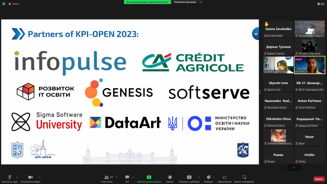327x184 pixels.
Task: Click the DataArt logo on slide
Action: pyautogui.click(x=125, y=123)
